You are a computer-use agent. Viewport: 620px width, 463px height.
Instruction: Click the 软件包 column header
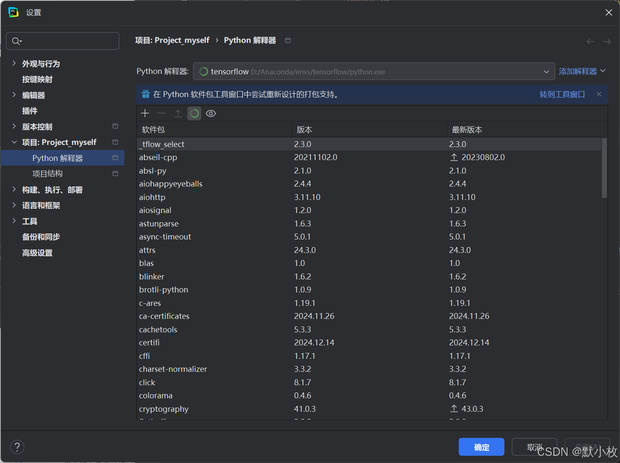[x=214, y=130]
